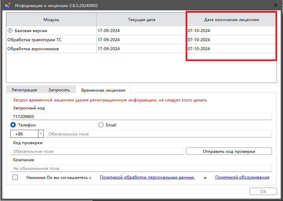Screen dimensions: 283x201
Task: Click current date of Обработка траектории ТС row
Action: tap(109, 39)
